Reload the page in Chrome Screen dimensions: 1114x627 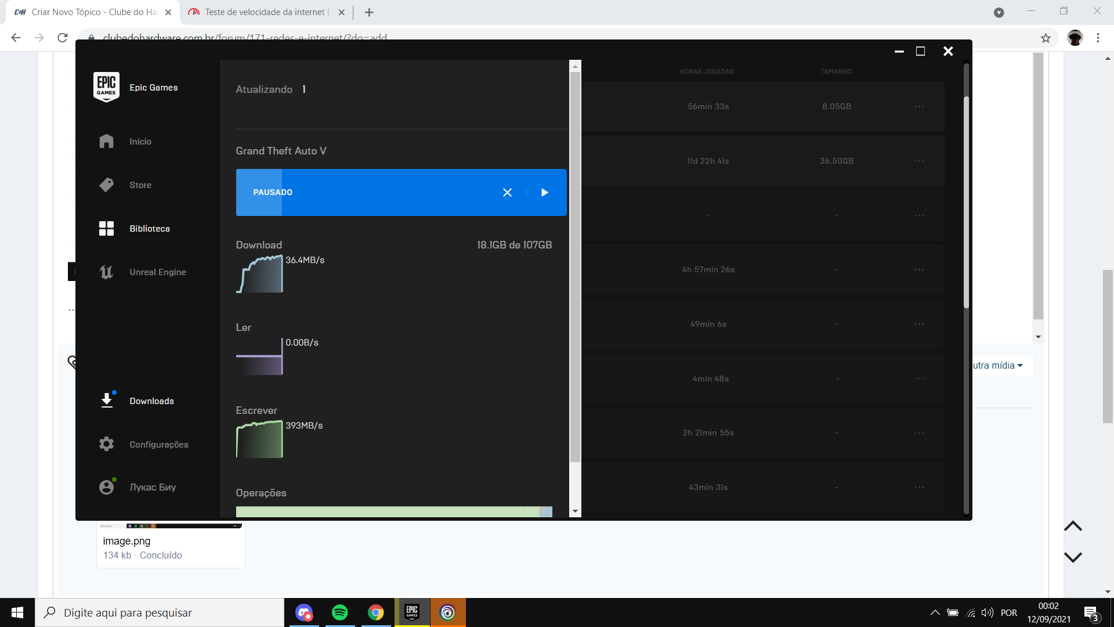point(63,38)
